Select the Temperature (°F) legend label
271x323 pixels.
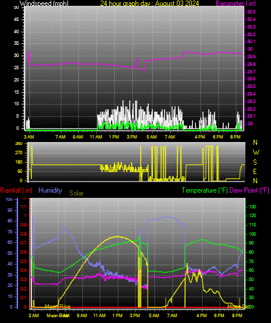tap(205, 190)
